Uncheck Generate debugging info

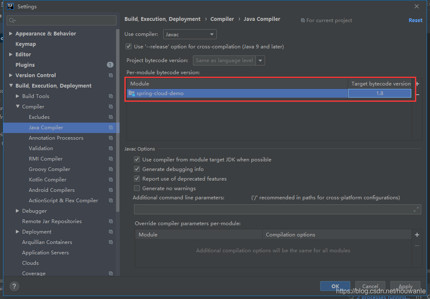coord(137,169)
